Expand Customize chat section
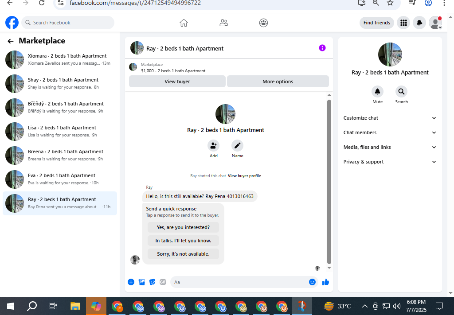 point(390,118)
